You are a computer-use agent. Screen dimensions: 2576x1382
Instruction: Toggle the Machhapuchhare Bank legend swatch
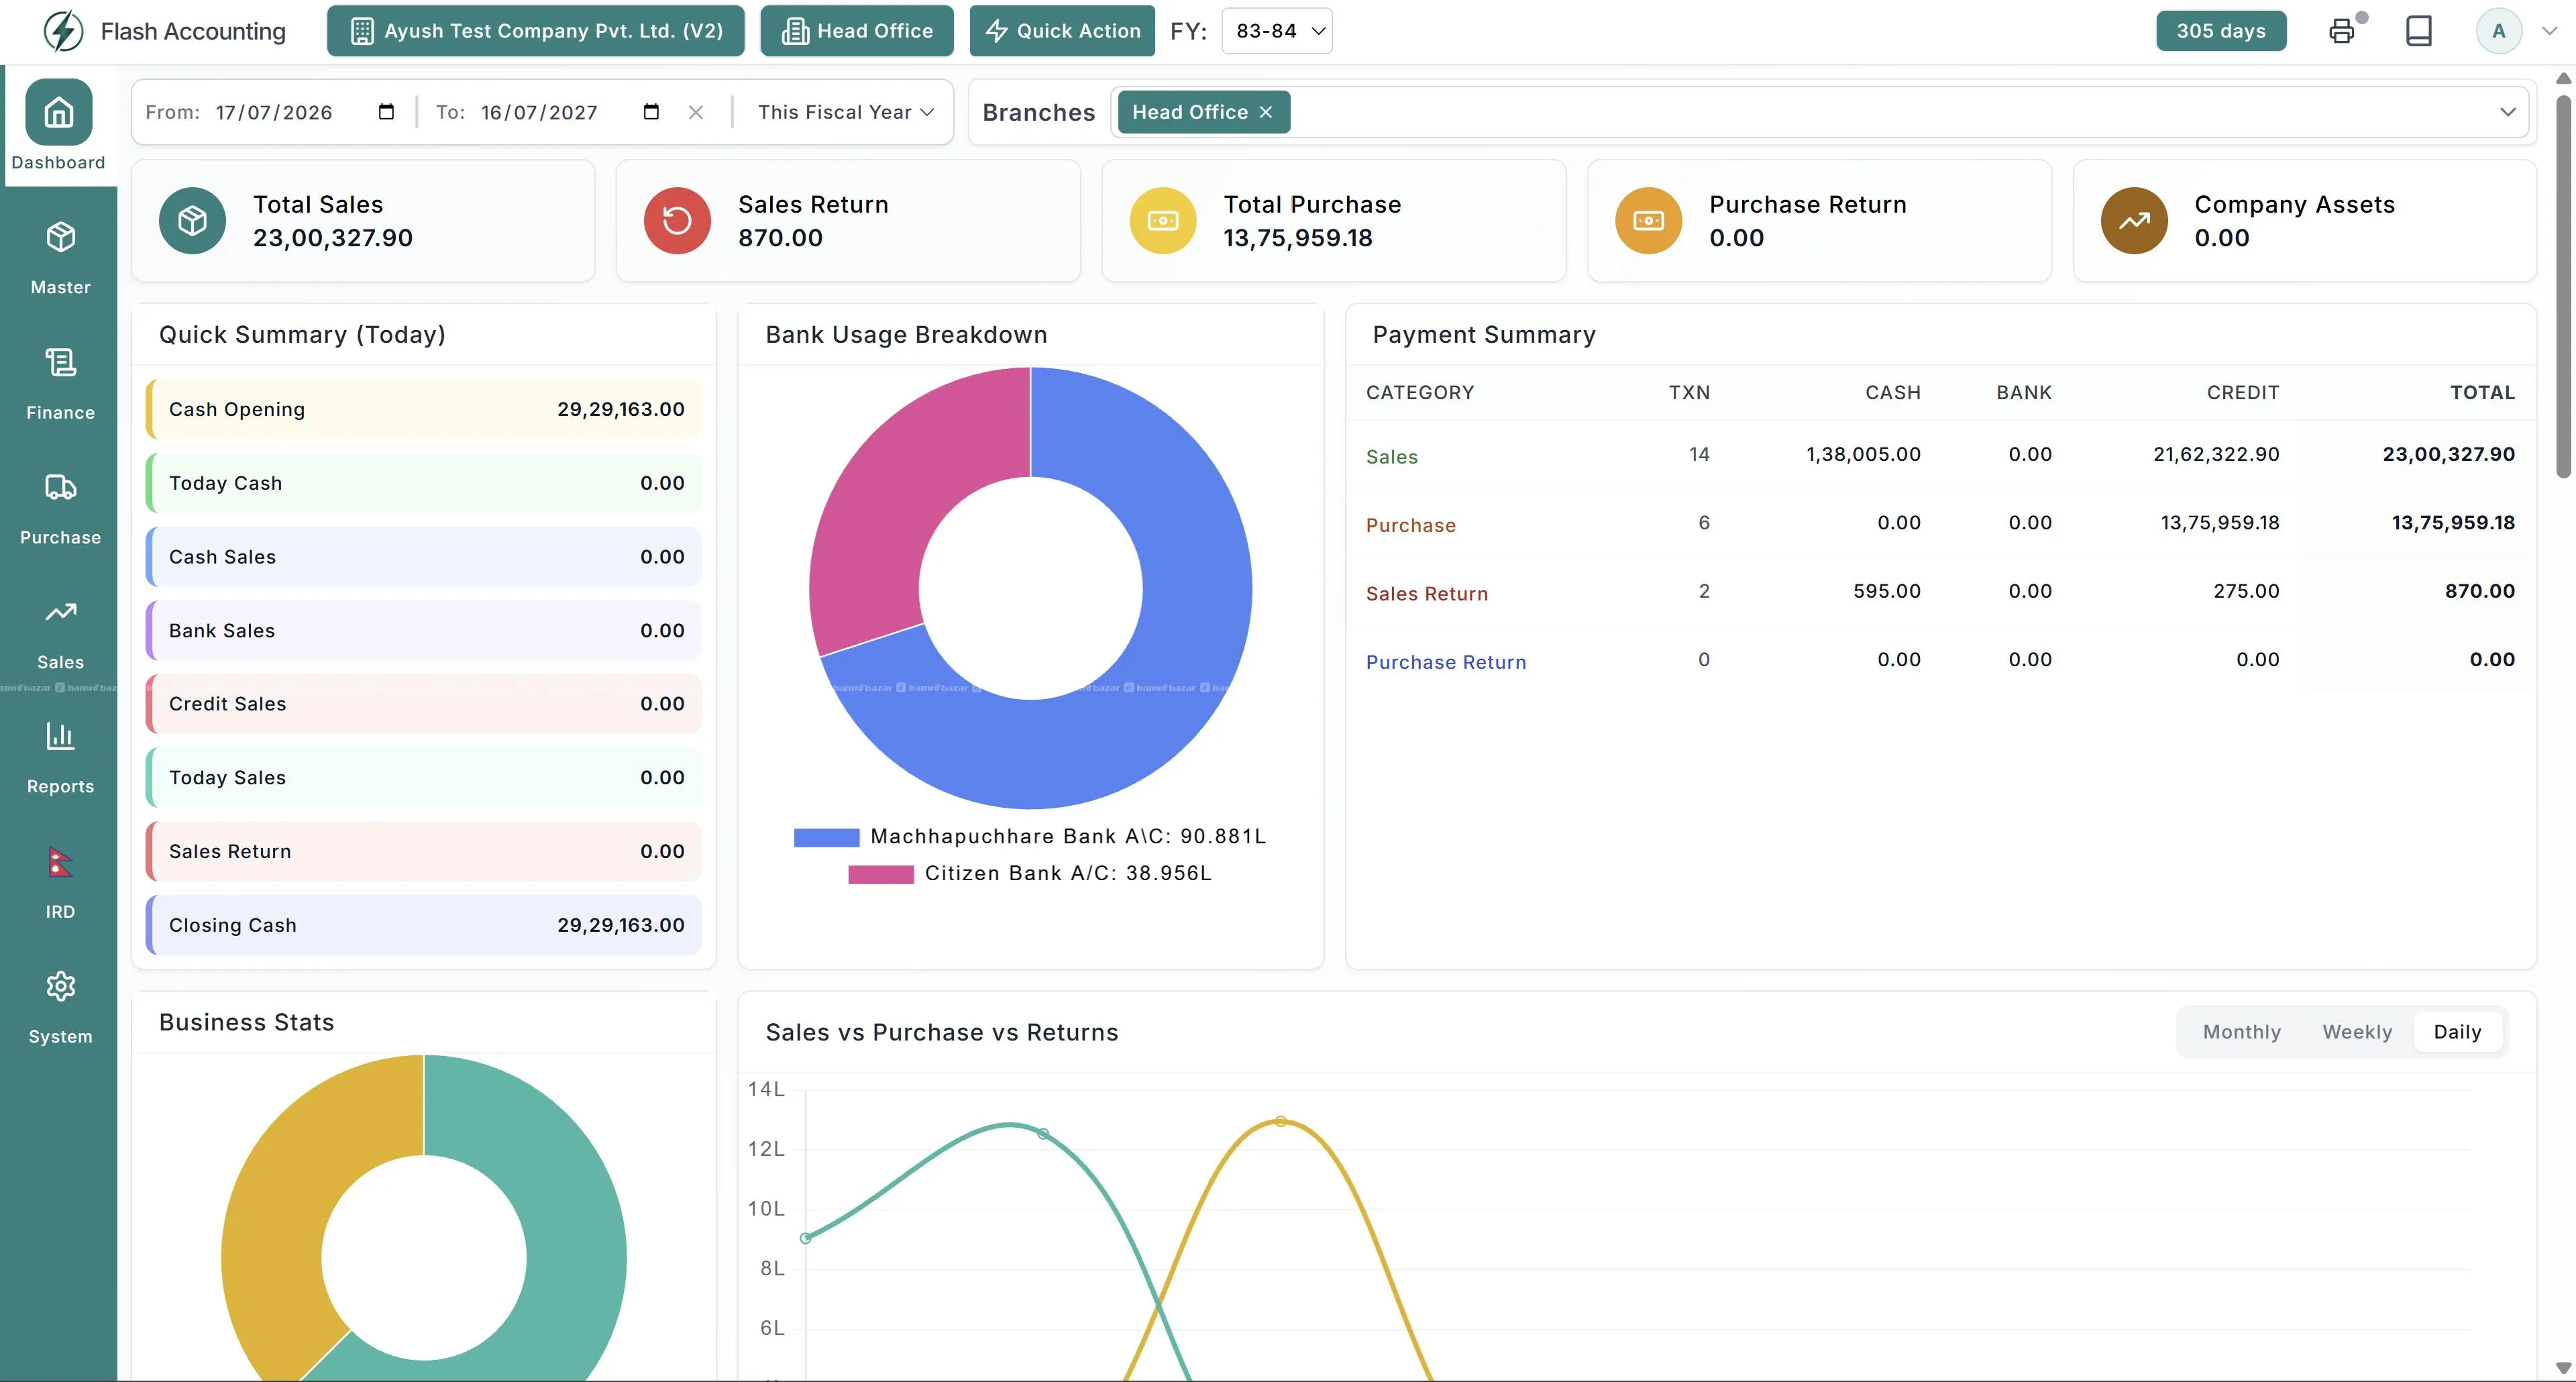(x=826, y=837)
